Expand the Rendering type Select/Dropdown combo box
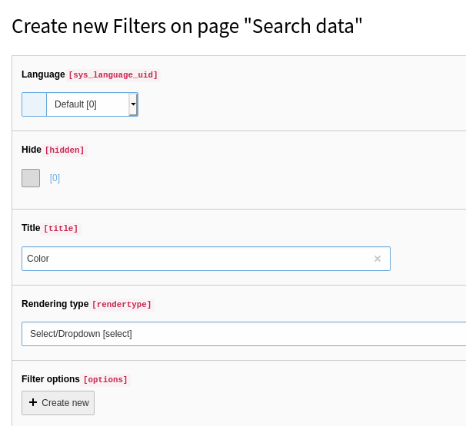Viewport: 466px width, 426px height. (x=243, y=334)
